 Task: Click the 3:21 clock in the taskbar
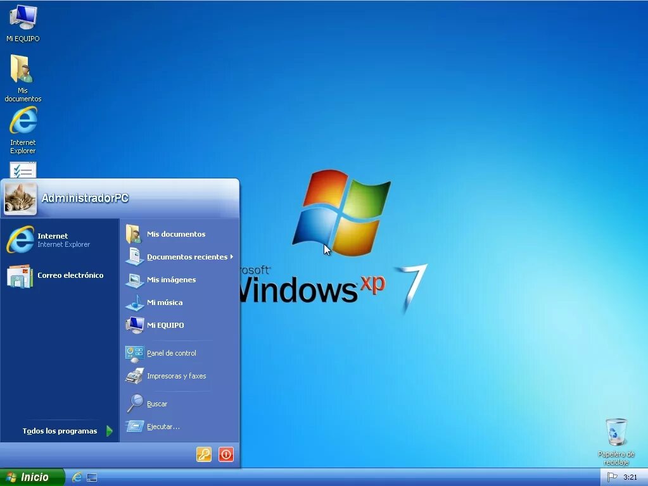630,477
